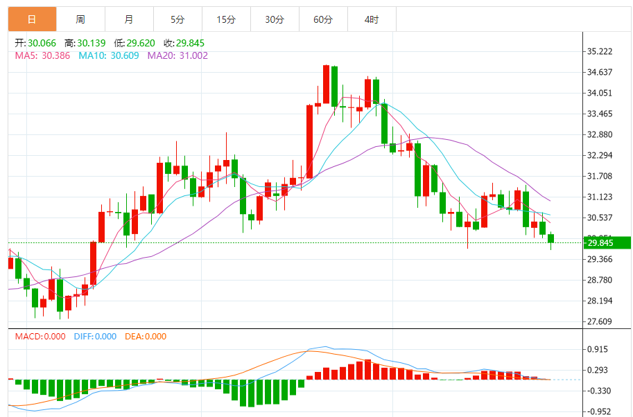
Task: Click the -0.952 MACD axis label
Action: [x=598, y=411]
